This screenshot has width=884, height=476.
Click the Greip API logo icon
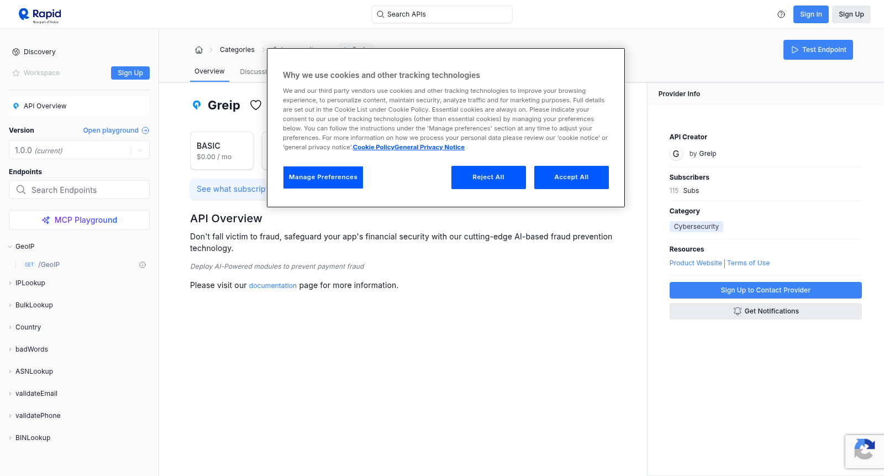click(x=197, y=105)
